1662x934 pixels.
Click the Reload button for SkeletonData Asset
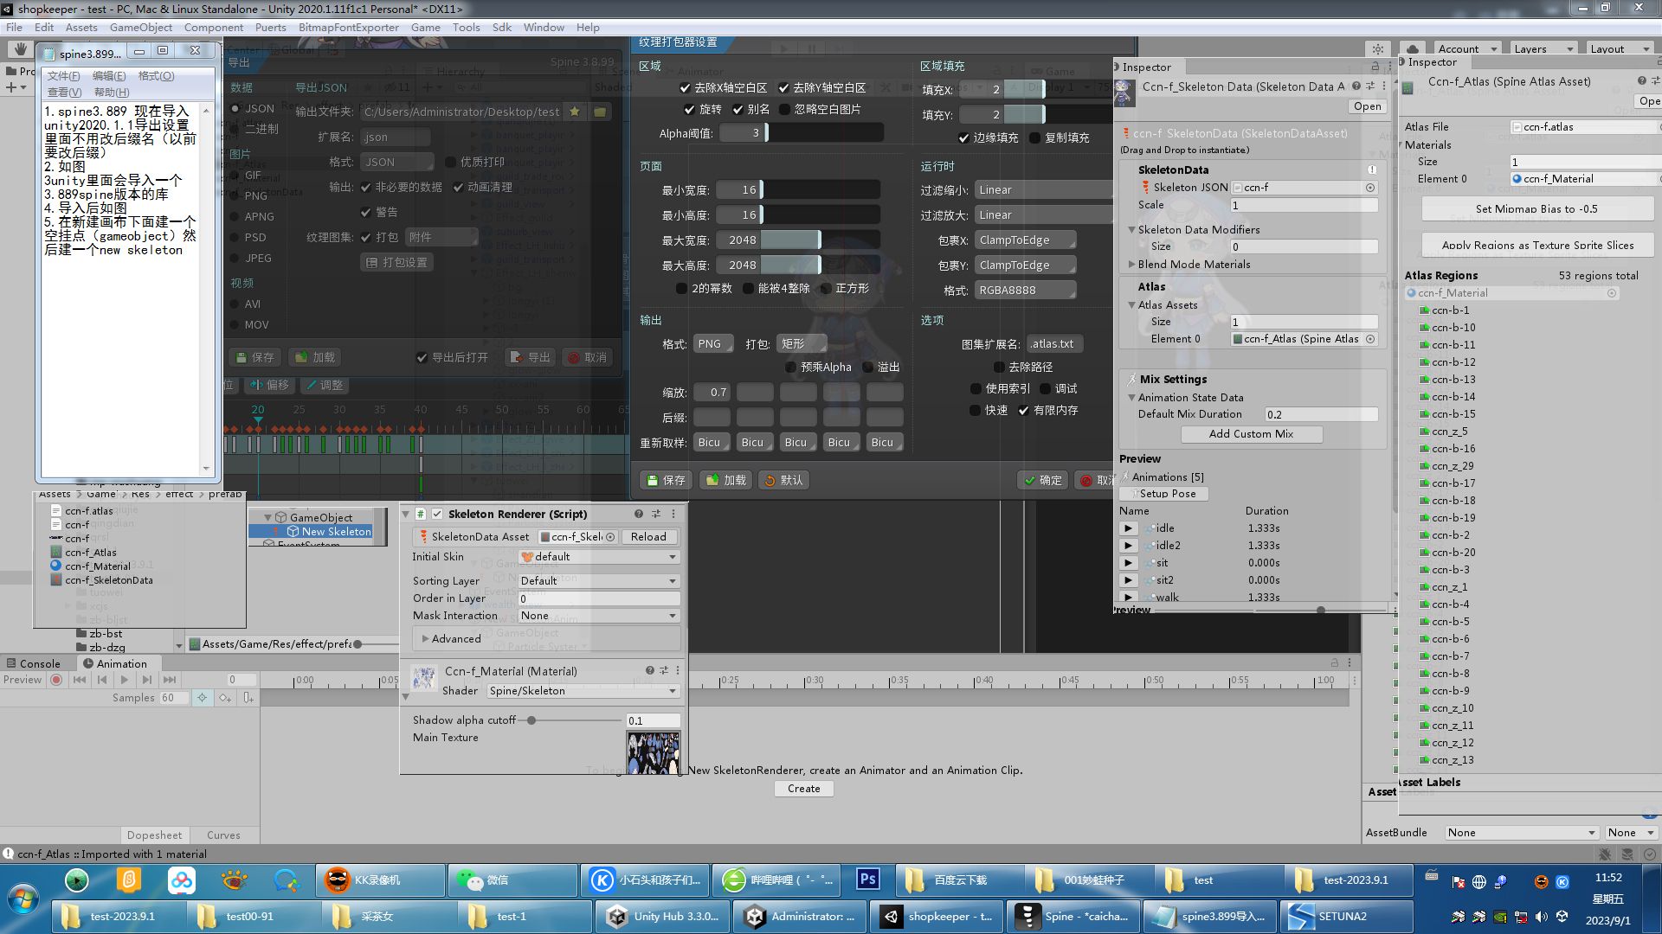pos(648,537)
